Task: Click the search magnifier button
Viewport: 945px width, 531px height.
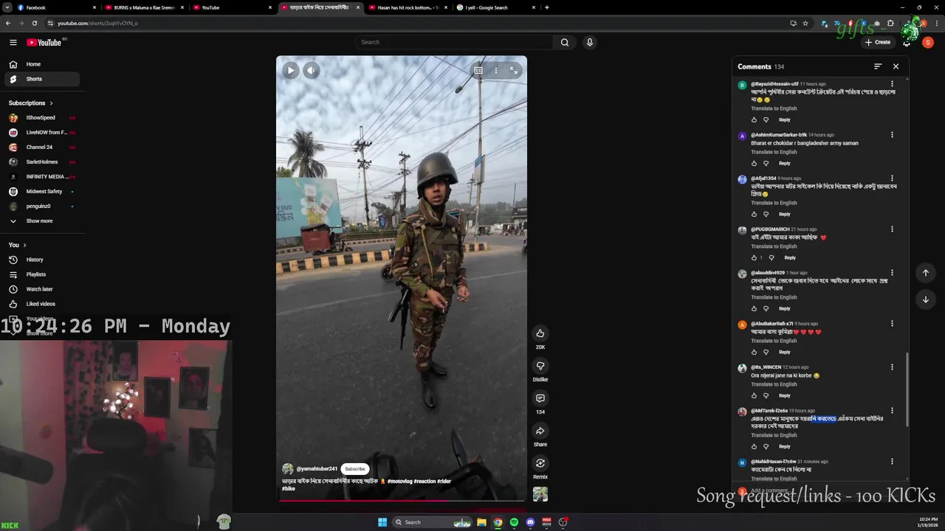Action: tap(565, 42)
